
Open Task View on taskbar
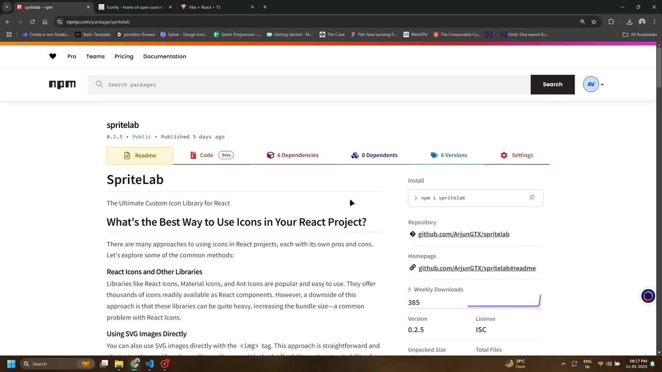104,364
